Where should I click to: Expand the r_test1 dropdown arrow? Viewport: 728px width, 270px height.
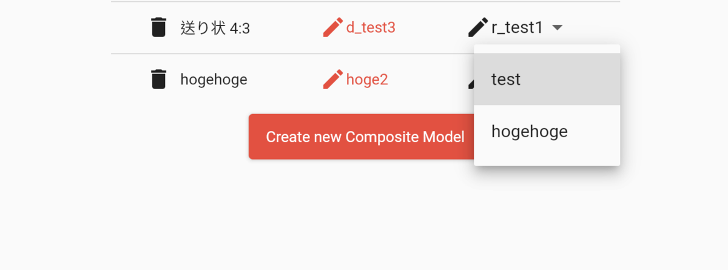point(558,28)
